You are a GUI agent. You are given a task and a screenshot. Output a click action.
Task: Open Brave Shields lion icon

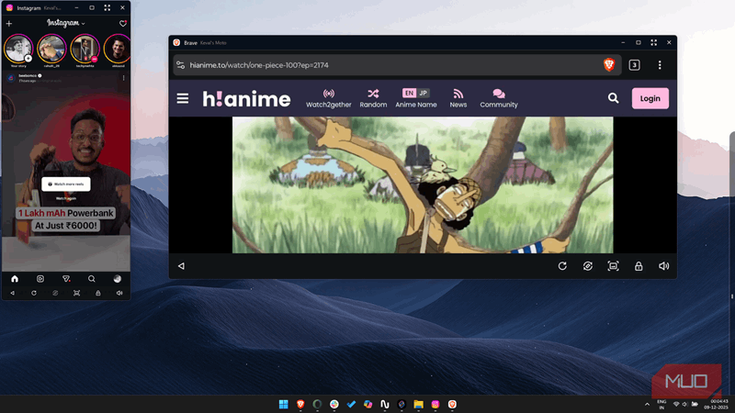[608, 65]
